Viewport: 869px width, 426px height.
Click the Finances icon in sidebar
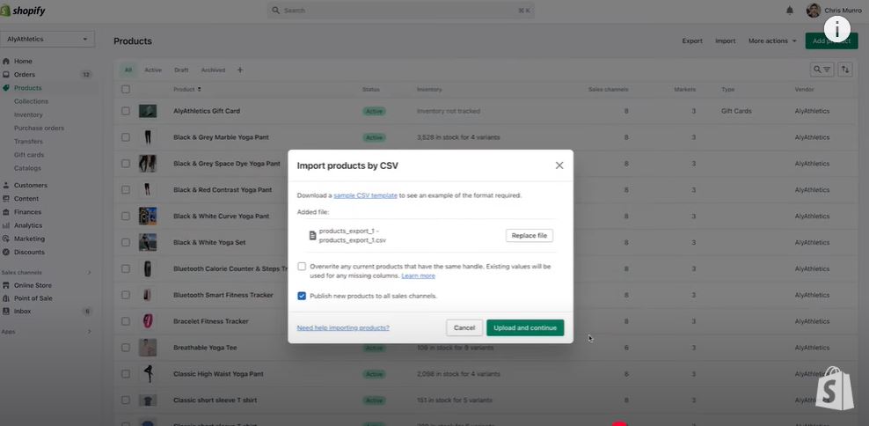click(6, 212)
